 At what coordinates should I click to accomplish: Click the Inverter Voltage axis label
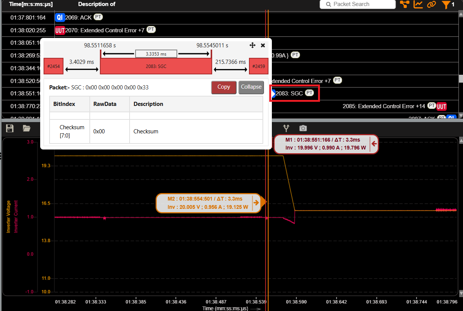(8, 216)
